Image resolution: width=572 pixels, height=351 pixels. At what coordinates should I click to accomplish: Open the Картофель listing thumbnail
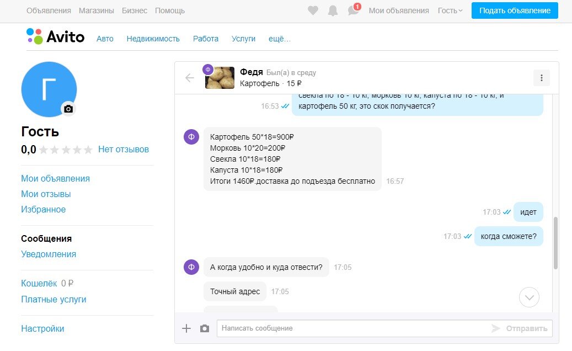pos(220,78)
